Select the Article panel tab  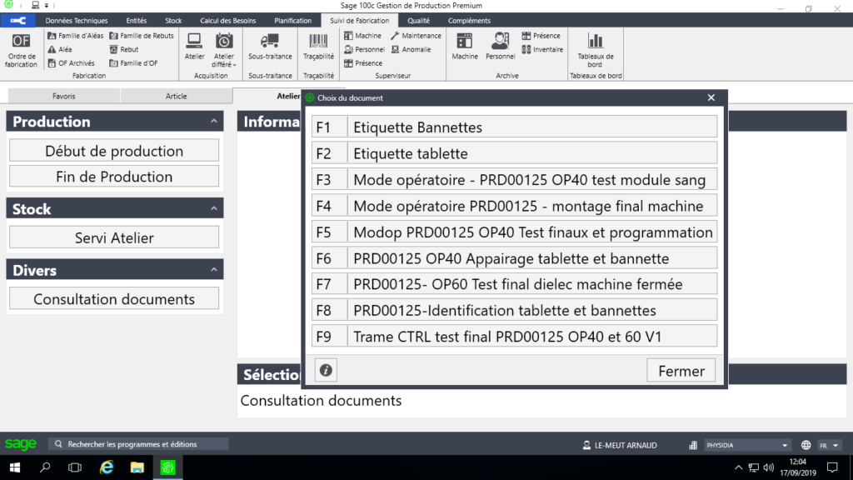point(176,96)
